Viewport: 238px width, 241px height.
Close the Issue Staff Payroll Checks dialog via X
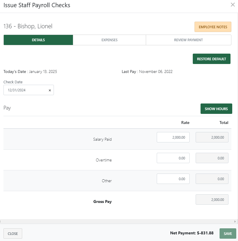pos(233,5)
